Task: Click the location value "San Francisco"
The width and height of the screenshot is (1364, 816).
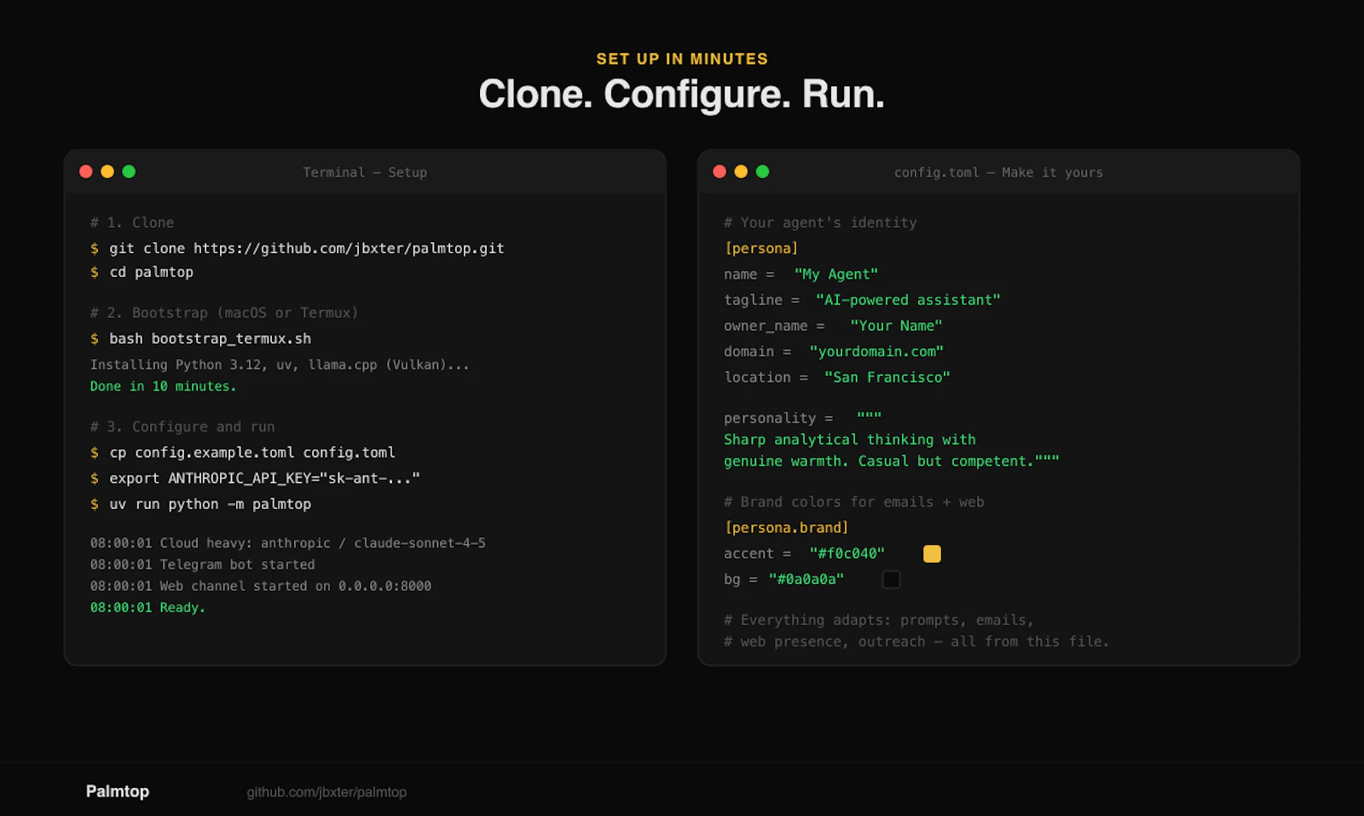Action: (x=887, y=377)
